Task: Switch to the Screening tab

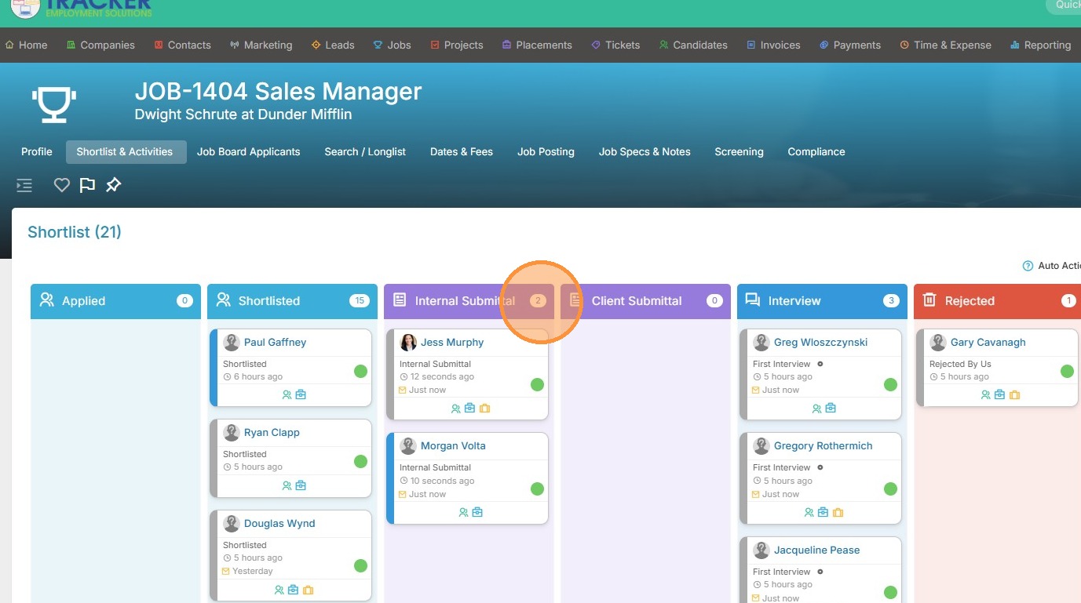Action: 739,151
